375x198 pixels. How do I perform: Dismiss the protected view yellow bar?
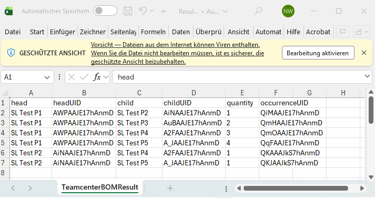click(364, 53)
